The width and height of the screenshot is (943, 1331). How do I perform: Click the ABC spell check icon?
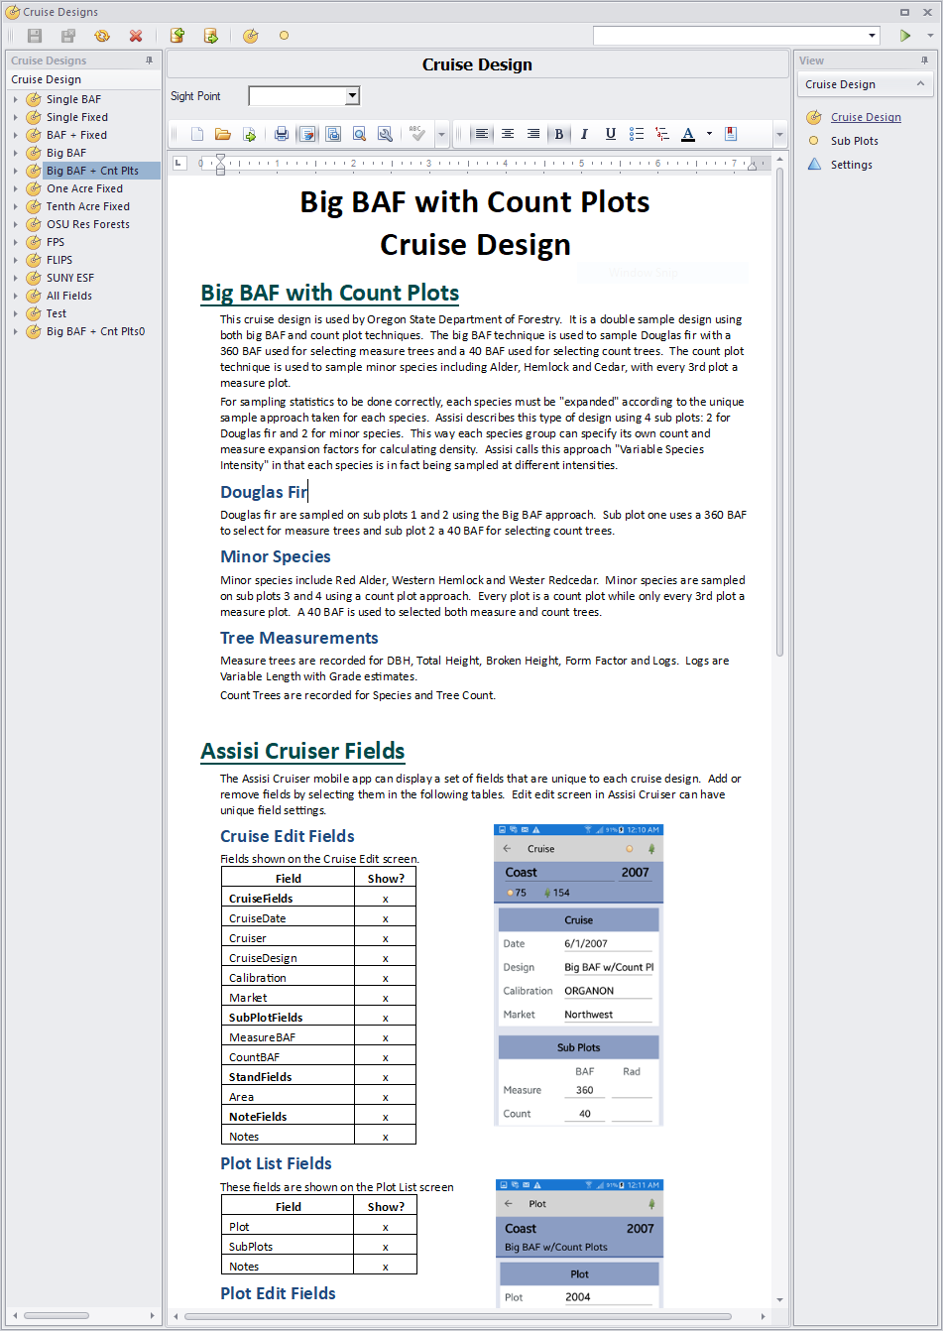point(417,134)
